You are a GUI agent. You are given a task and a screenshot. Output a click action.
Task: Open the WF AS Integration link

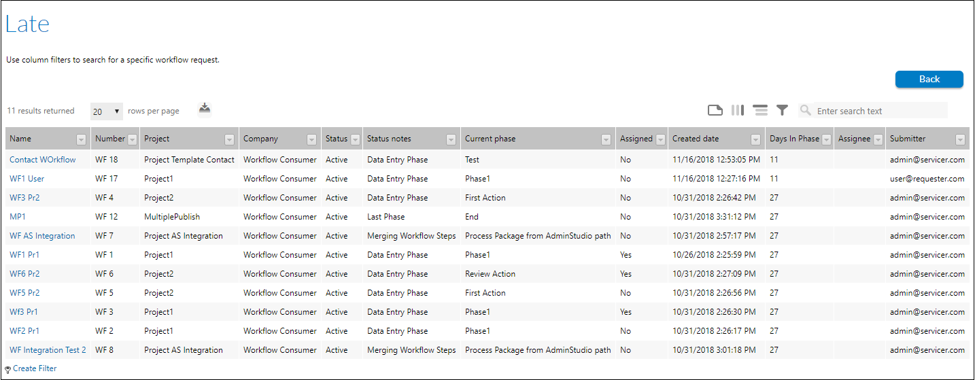point(42,236)
